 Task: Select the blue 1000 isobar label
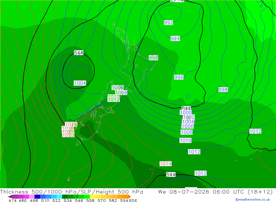click(186, 112)
